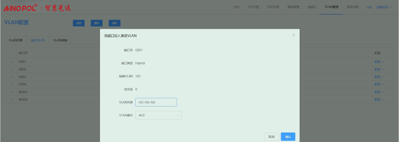The image size is (399, 142).
Task: Switch to the VLAN列表 tab
Action: tap(15, 41)
